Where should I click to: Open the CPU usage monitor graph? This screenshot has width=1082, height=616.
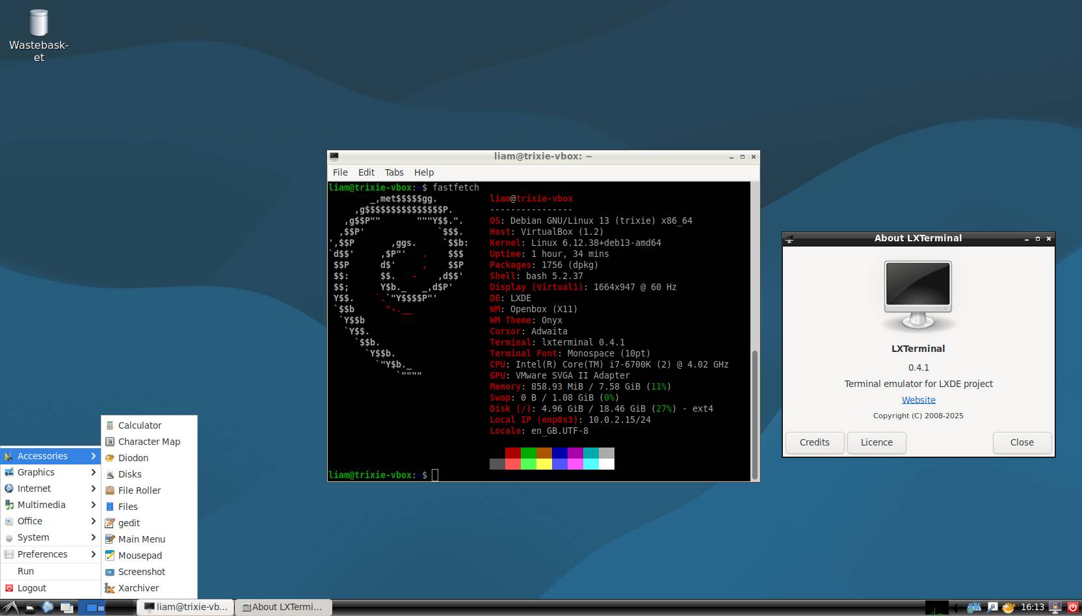[x=936, y=608]
